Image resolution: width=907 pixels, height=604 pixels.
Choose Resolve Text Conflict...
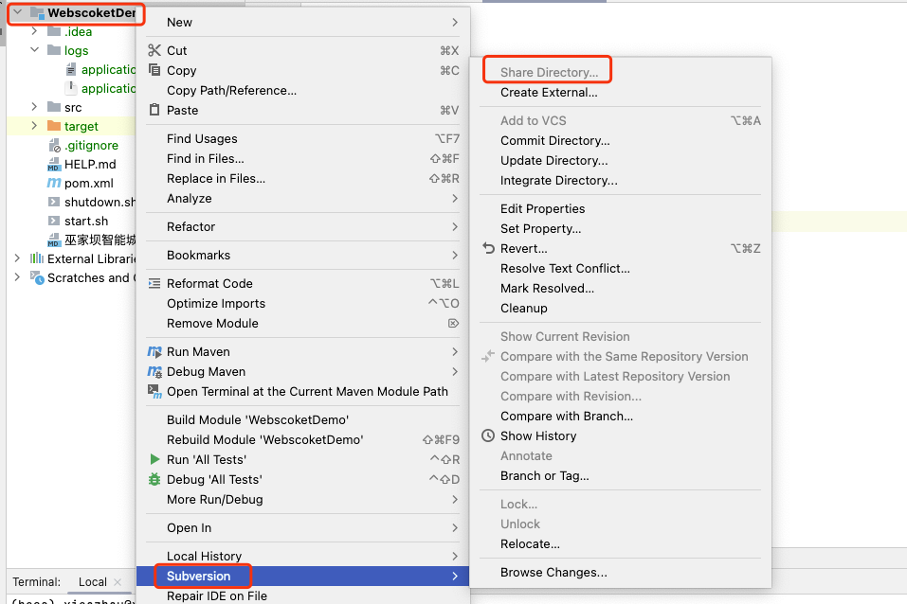click(565, 268)
